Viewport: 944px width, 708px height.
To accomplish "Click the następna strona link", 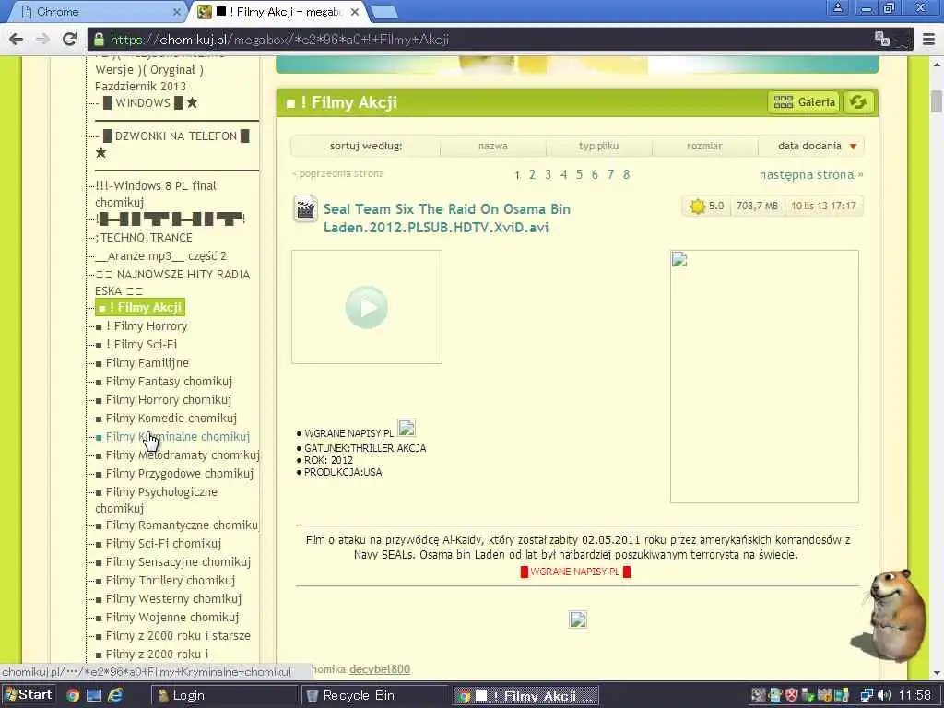I will click(x=811, y=174).
